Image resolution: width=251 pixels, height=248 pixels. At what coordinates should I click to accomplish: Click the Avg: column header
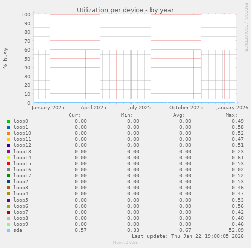coord(179,115)
